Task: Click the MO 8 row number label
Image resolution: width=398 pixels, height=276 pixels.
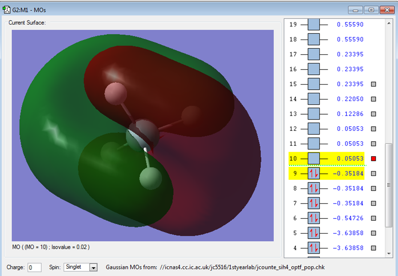Action: coord(295,188)
